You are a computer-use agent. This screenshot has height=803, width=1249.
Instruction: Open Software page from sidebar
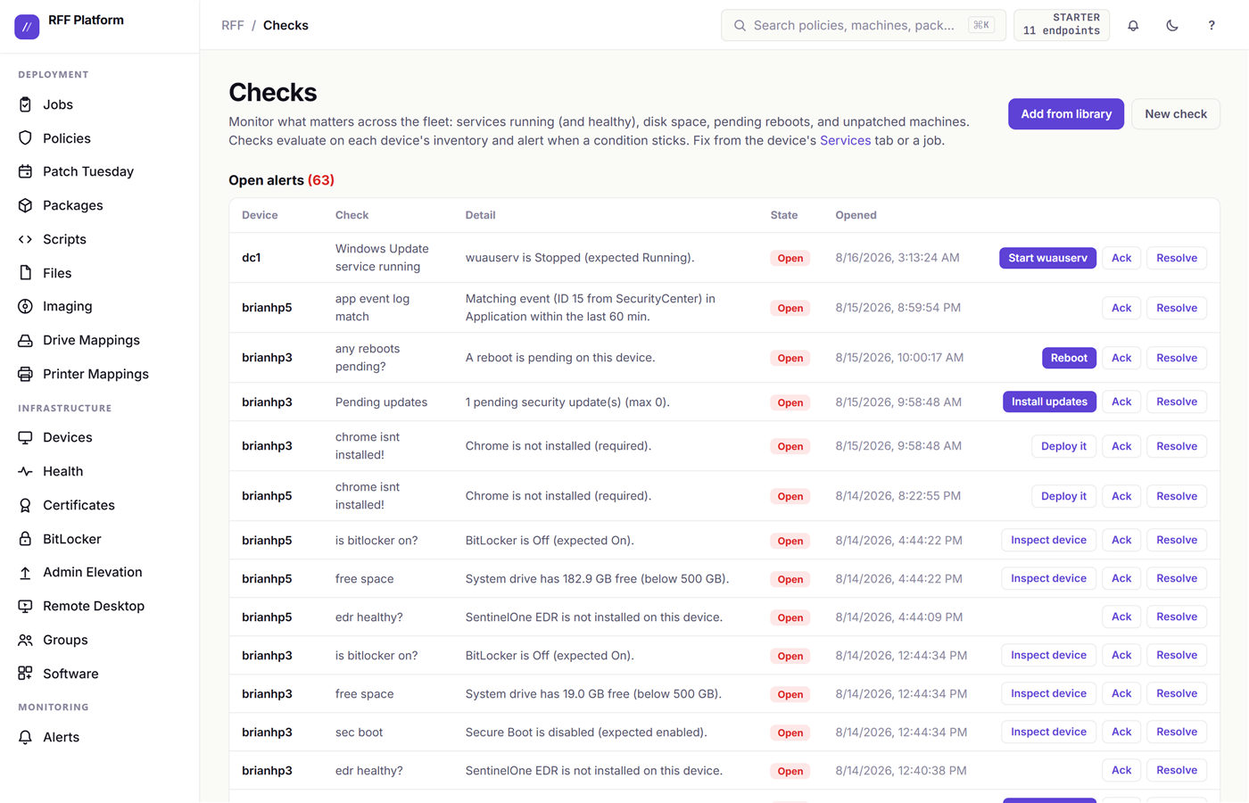pyautogui.click(x=70, y=674)
